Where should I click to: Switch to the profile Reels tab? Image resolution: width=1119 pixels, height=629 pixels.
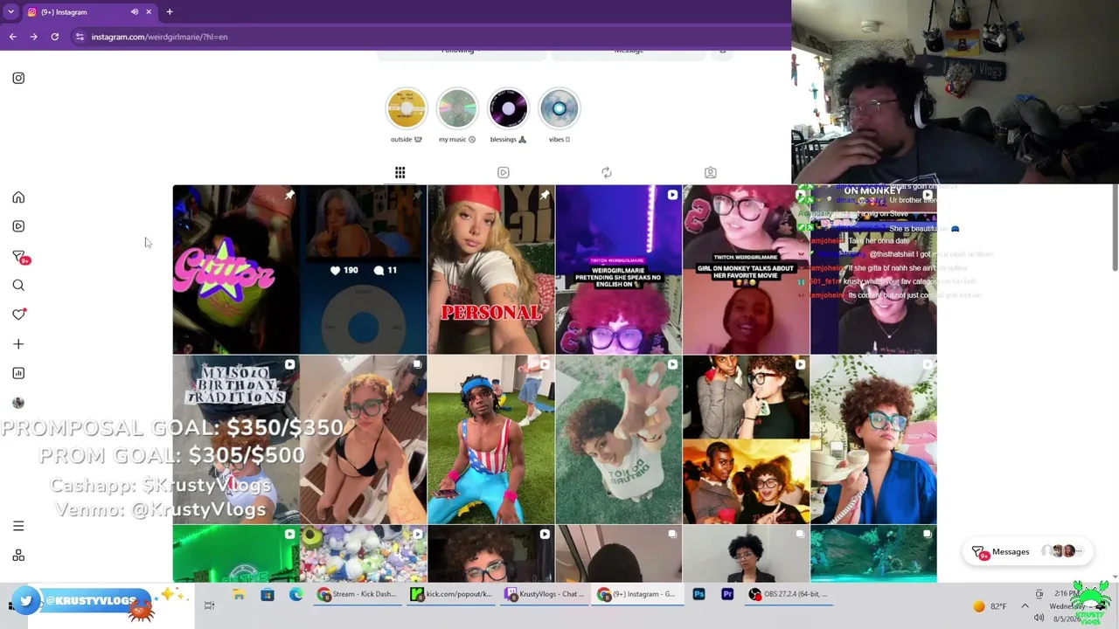point(504,173)
